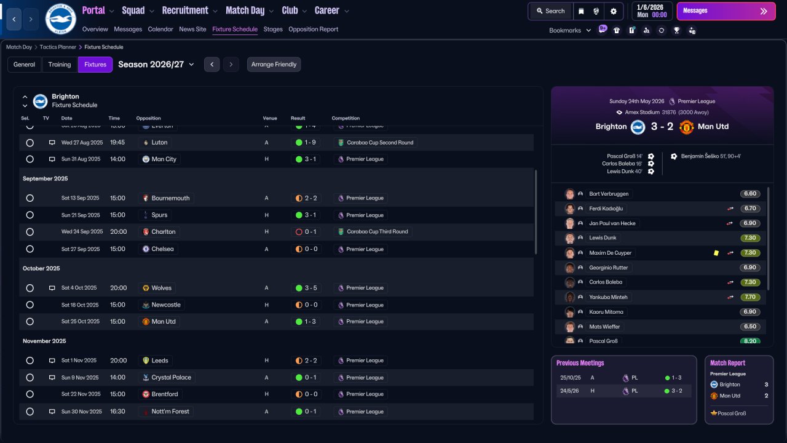Click the Arrange Friendly button
Image resolution: width=787 pixels, height=443 pixels.
click(274, 65)
